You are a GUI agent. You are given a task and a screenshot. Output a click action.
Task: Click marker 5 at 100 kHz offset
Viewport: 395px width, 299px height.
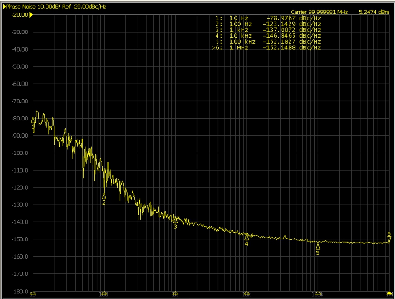318,246
